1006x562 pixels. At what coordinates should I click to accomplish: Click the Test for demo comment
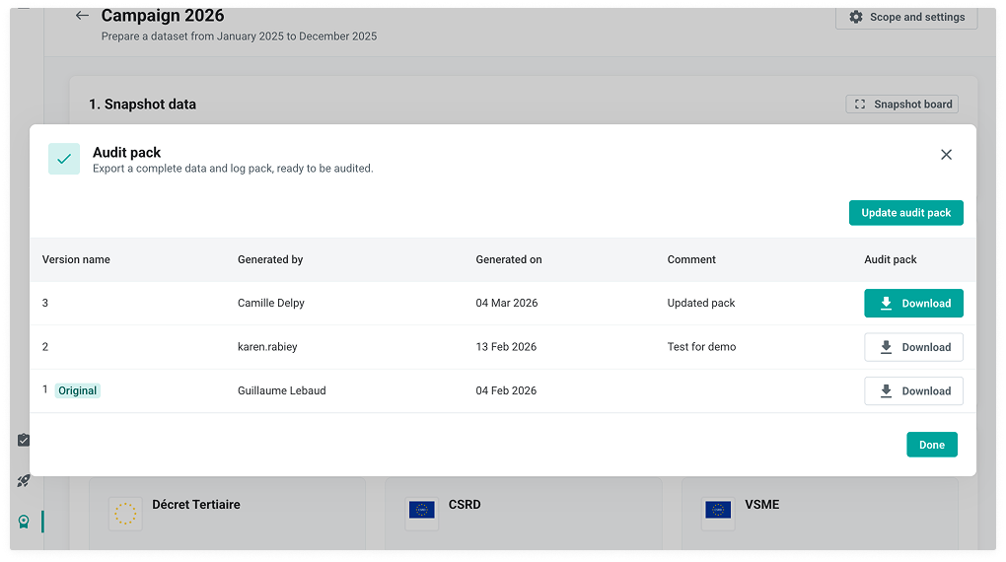pos(701,347)
